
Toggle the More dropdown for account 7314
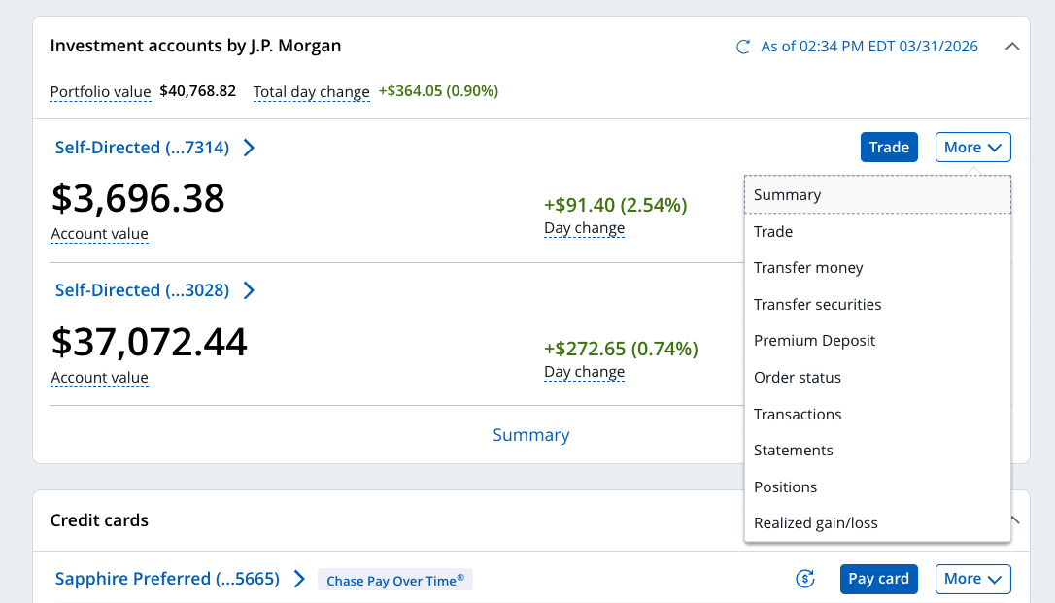[973, 148]
